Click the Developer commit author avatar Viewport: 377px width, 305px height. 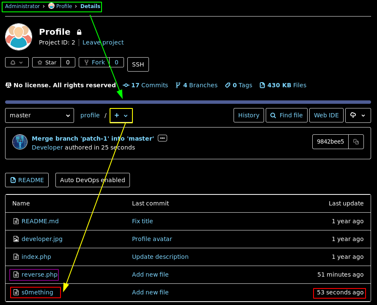[x=20, y=142]
